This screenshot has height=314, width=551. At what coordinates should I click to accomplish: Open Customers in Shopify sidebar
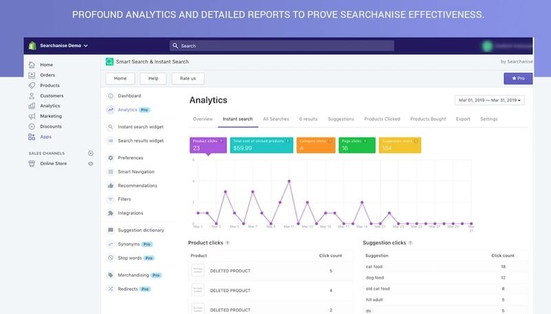pos(52,96)
